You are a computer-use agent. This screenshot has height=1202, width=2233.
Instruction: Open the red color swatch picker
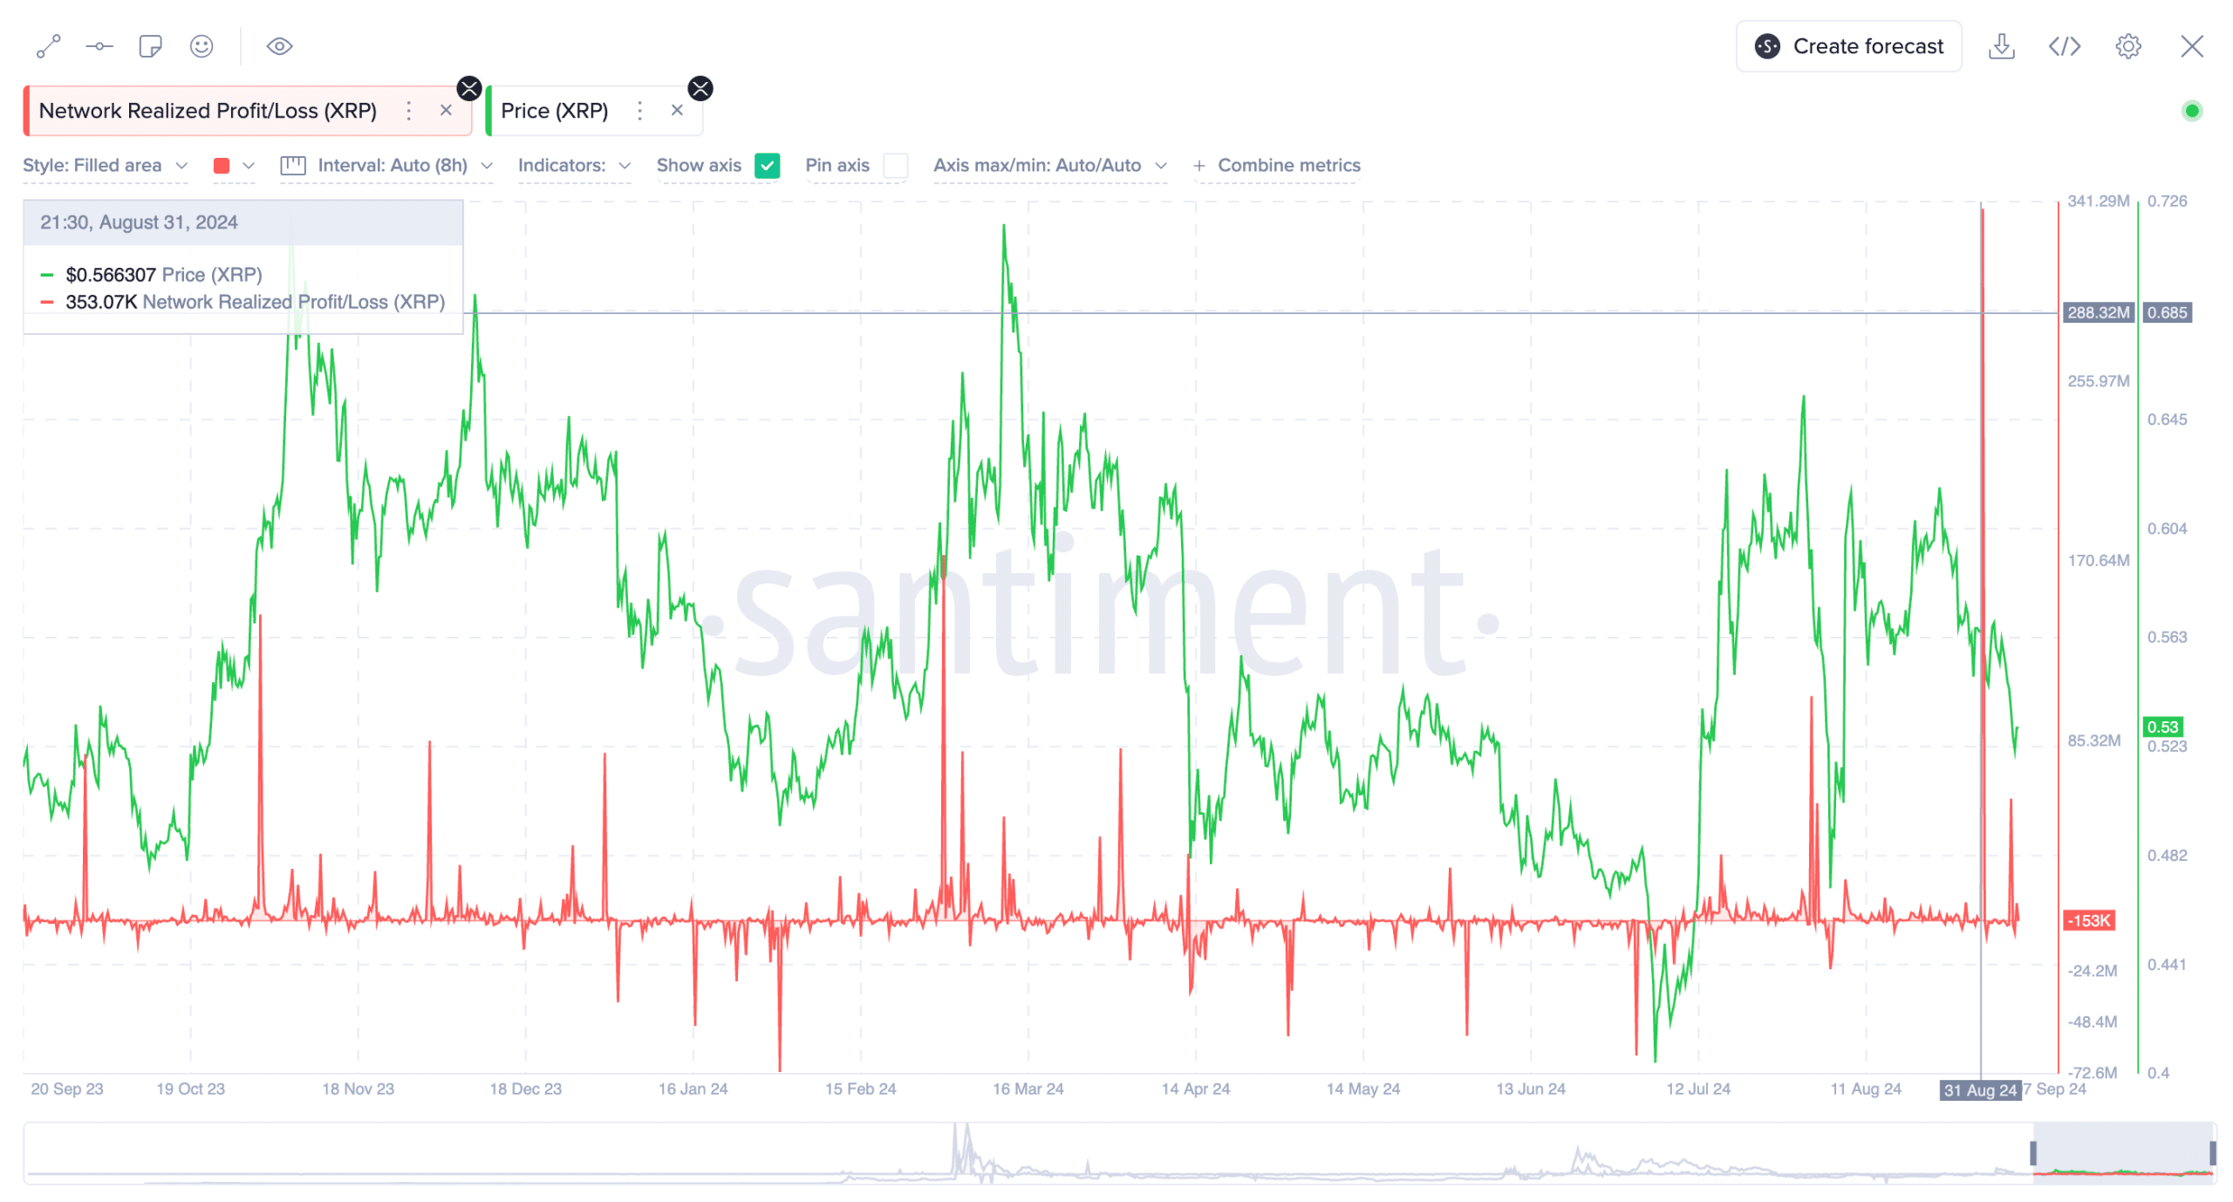point(222,166)
